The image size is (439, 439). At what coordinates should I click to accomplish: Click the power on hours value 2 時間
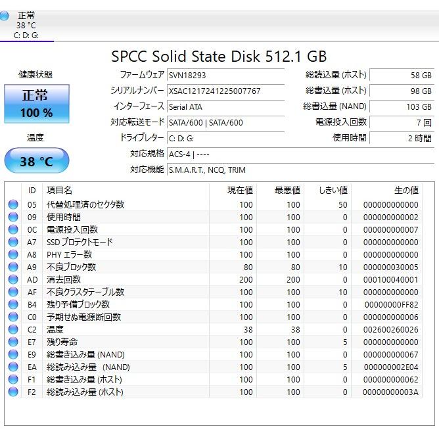coord(402,138)
